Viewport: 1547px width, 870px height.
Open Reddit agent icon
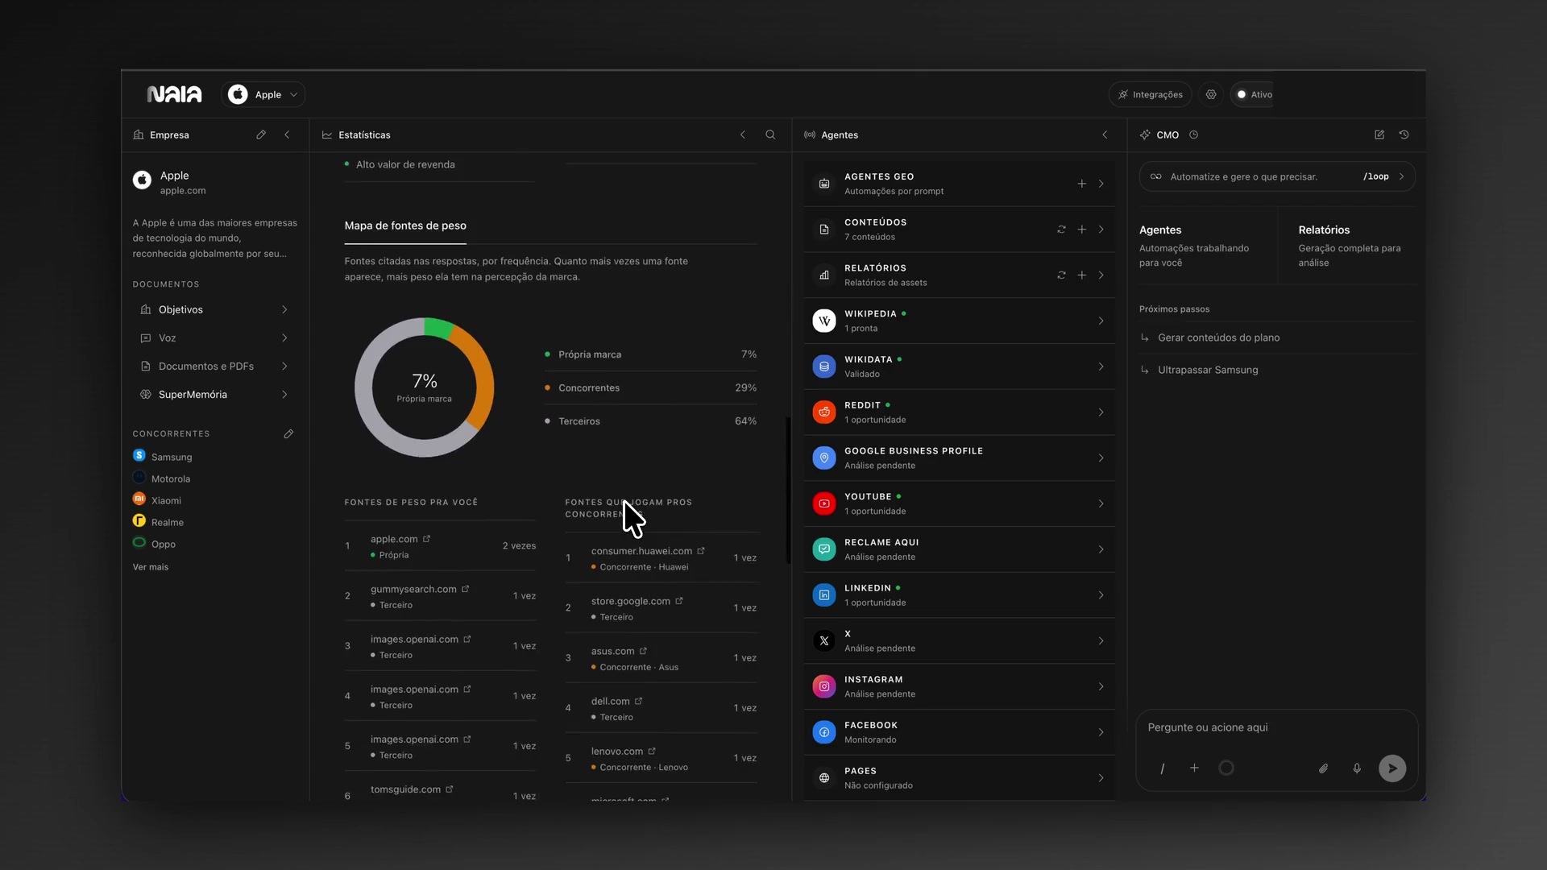[824, 412]
